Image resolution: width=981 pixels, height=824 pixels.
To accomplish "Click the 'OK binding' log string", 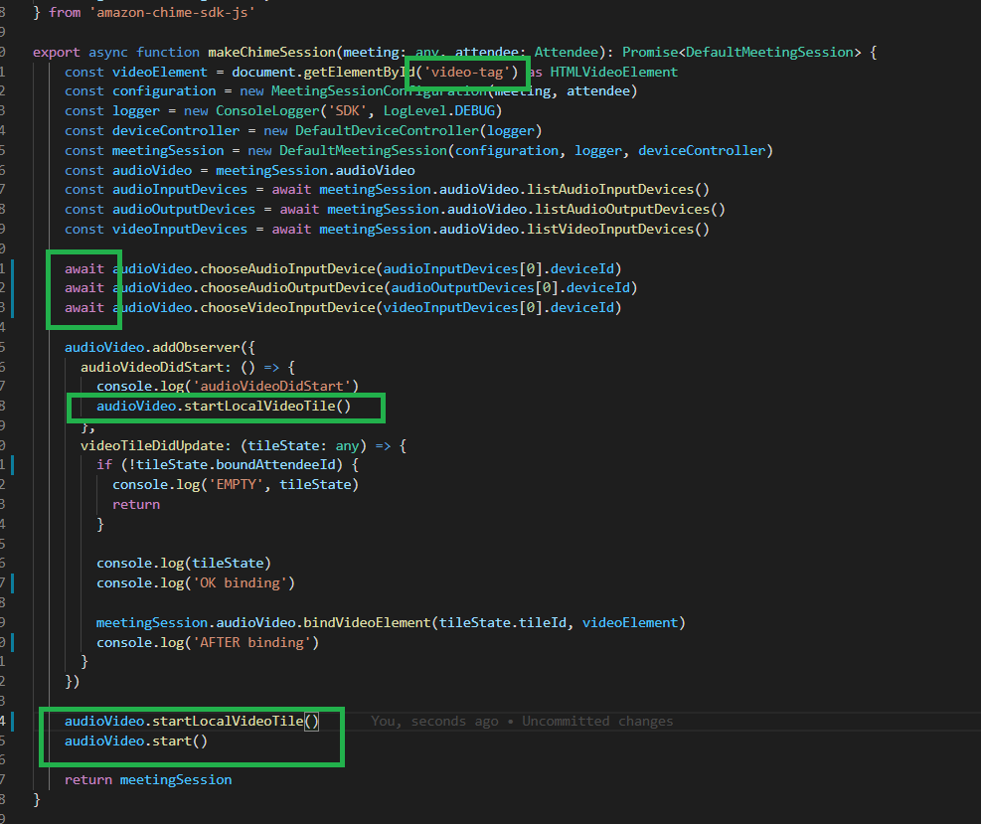I will [x=240, y=583].
